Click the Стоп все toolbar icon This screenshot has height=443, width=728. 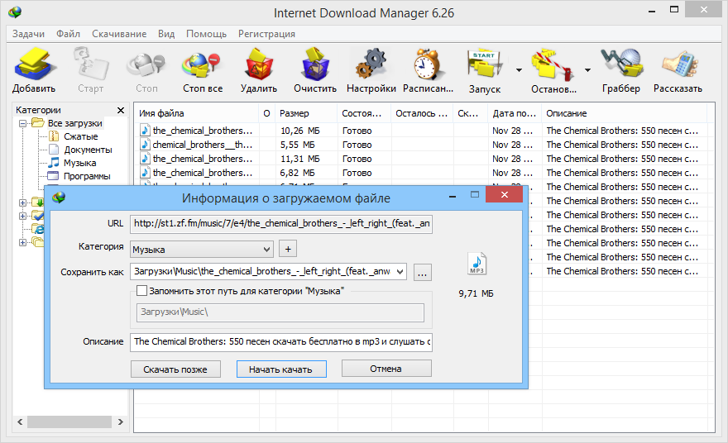pos(202,64)
